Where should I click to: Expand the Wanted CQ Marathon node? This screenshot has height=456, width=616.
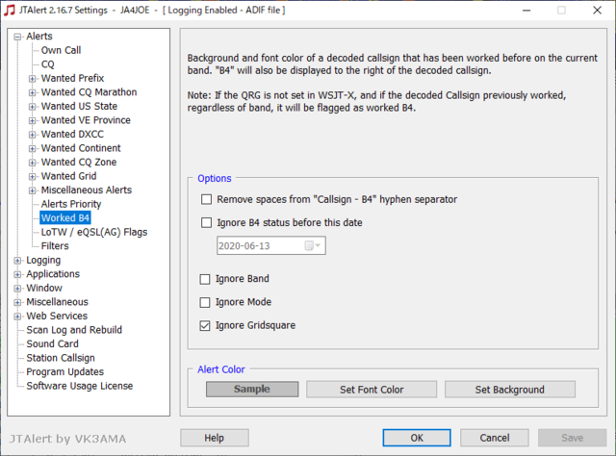(x=32, y=92)
